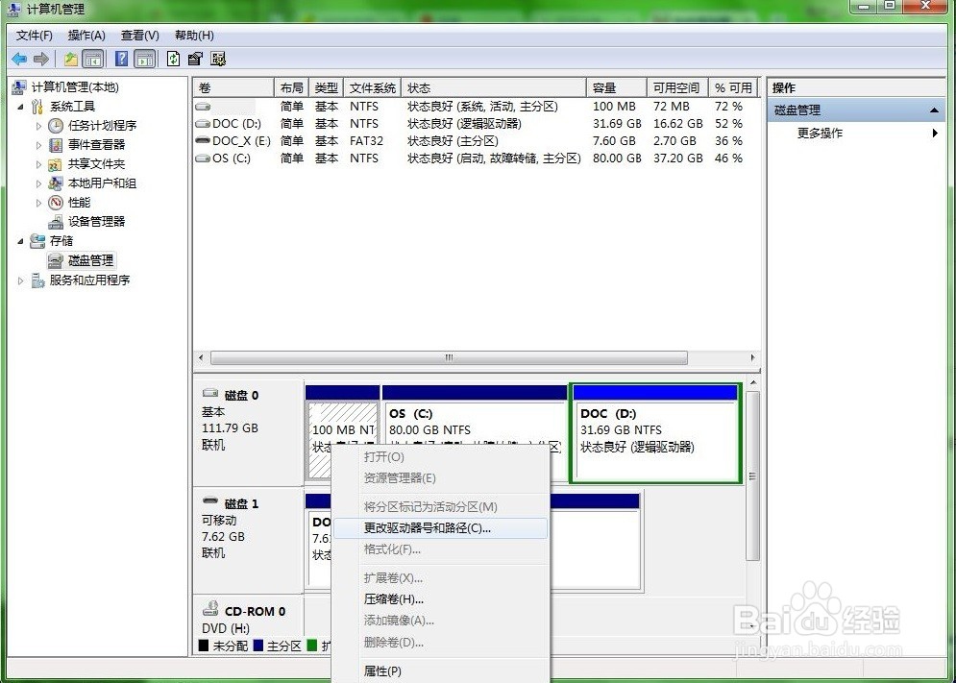
Task: Expand the 服务和应用程序 tree node
Action: 20,280
